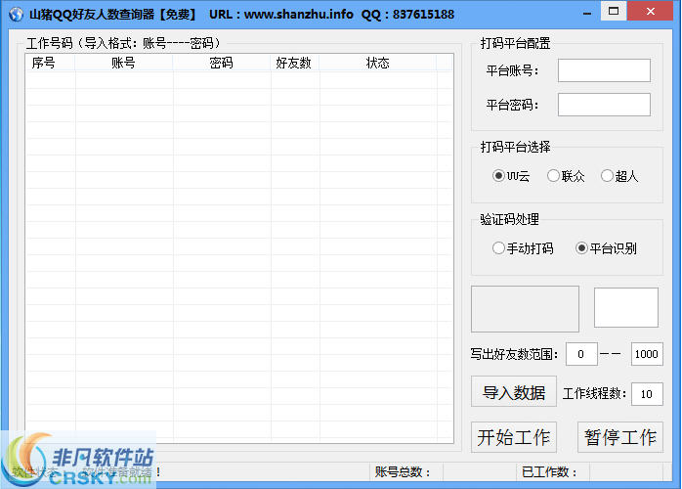The width and height of the screenshot is (682, 489).
Task: Click the 导入数据 button
Action: (514, 392)
